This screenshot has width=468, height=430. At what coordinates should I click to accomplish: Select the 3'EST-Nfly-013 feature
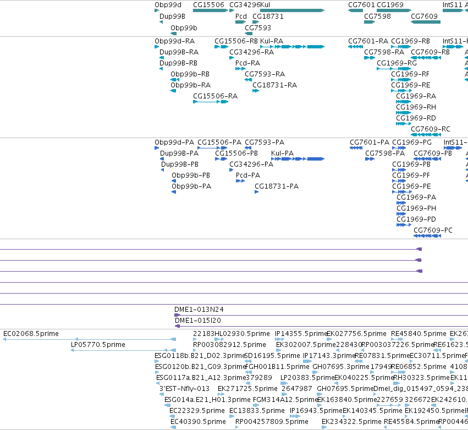[162, 394]
